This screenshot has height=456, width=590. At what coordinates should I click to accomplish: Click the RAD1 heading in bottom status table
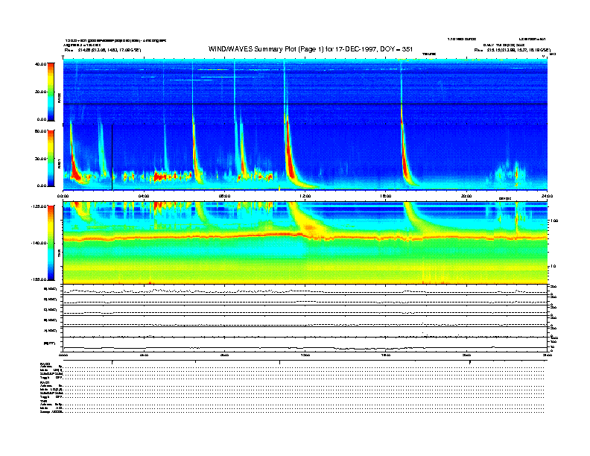[x=45, y=383]
